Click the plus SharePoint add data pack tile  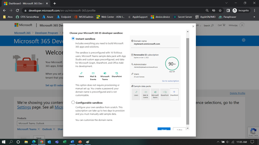(174, 94)
